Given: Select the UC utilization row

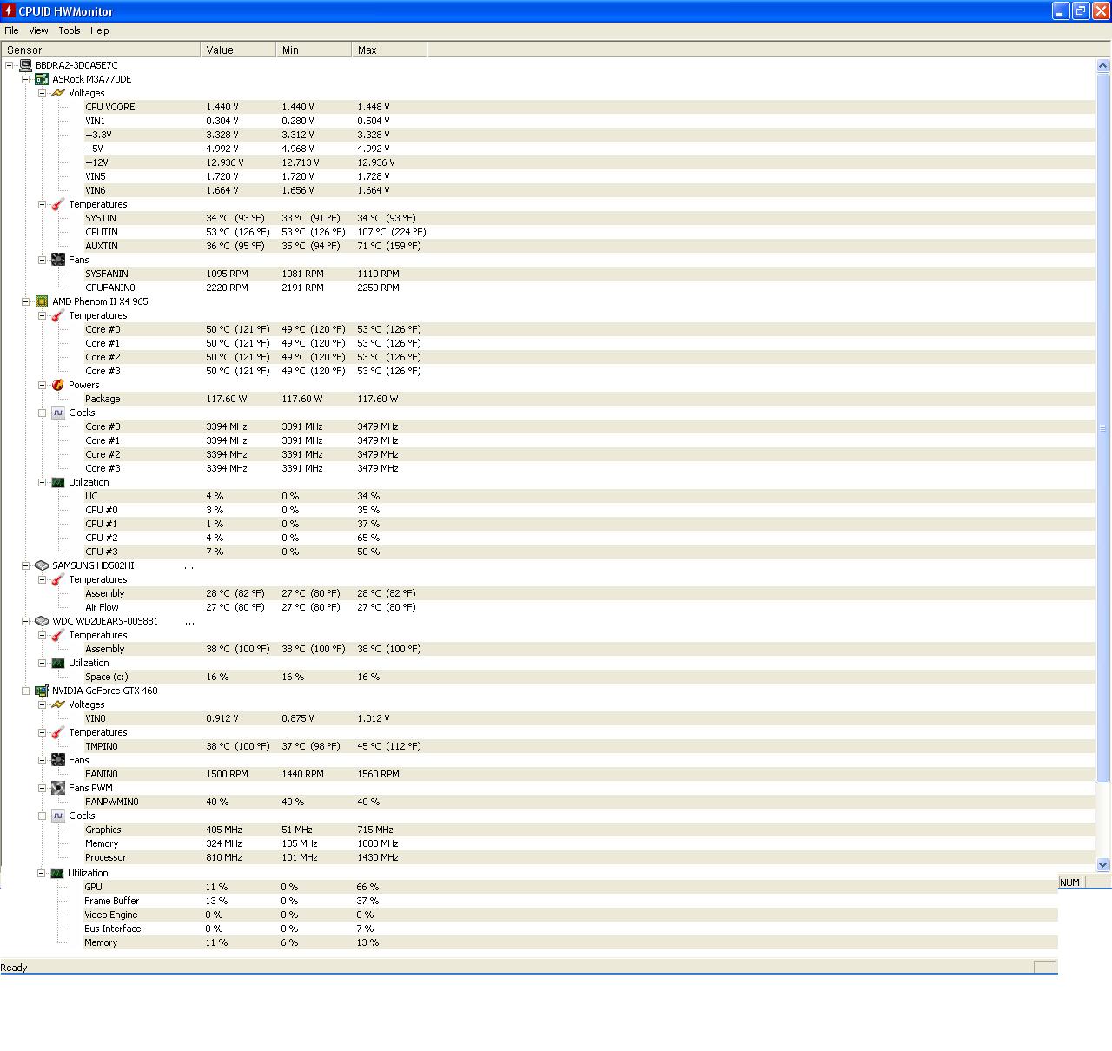Looking at the screenshot, I should point(590,496).
